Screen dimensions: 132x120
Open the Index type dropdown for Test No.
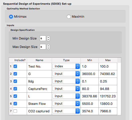click(66, 66)
